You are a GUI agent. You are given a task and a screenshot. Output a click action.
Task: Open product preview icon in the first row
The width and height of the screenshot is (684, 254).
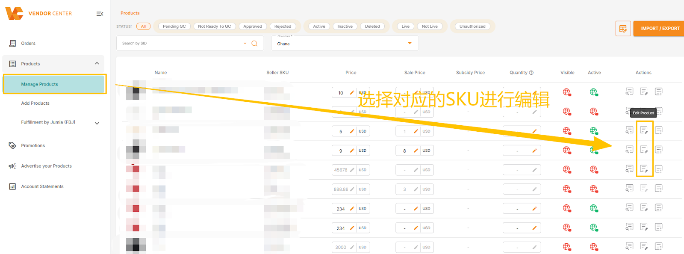point(629,92)
